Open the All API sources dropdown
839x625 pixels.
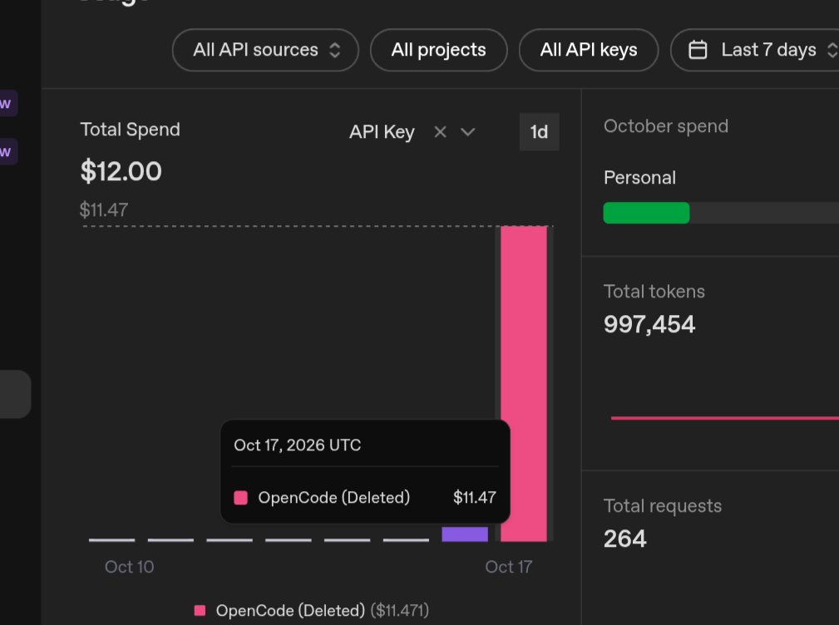[265, 50]
